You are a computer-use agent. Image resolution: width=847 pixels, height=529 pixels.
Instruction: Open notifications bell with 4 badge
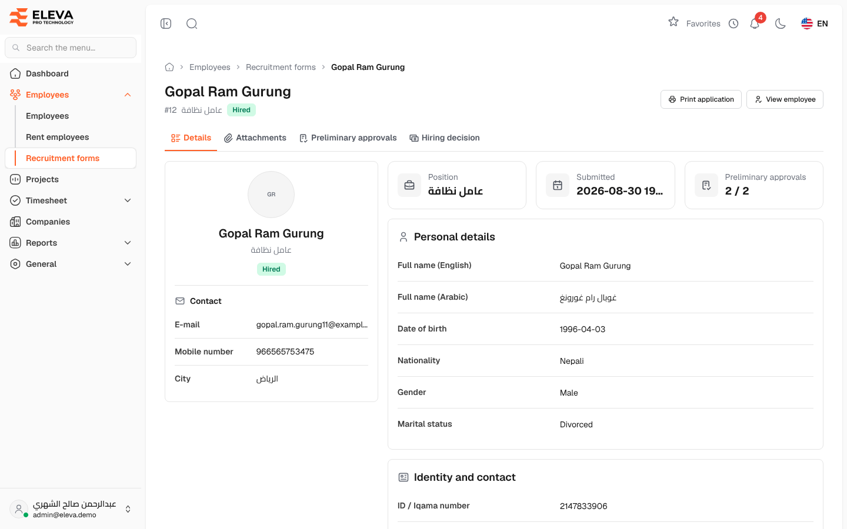click(755, 23)
